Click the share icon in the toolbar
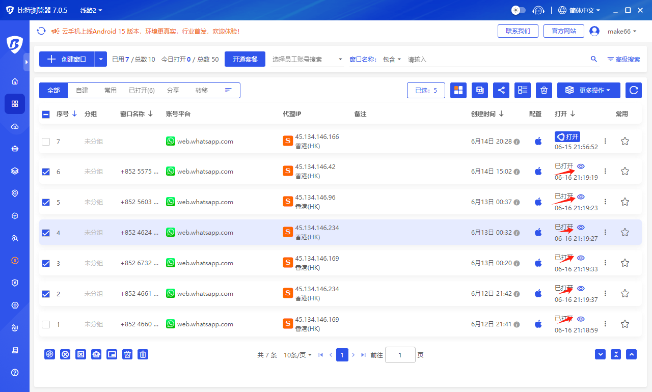This screenshot has height=392, width=652. 501,90
